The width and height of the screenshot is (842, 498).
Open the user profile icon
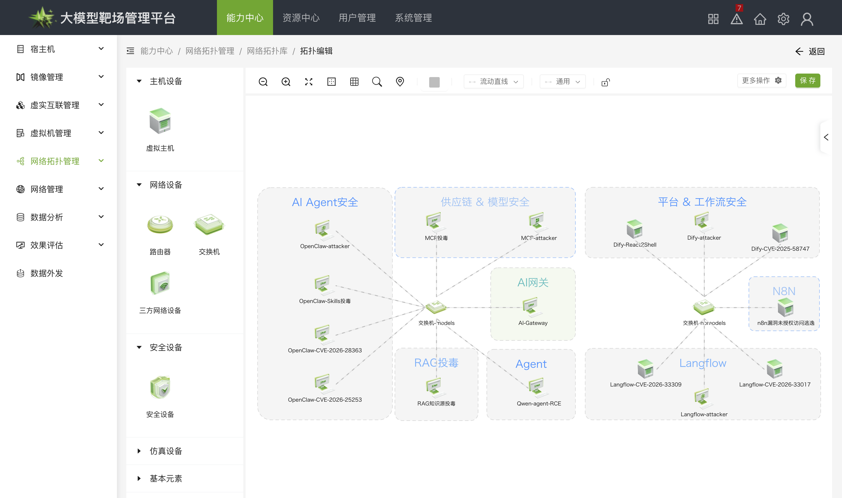807,19
